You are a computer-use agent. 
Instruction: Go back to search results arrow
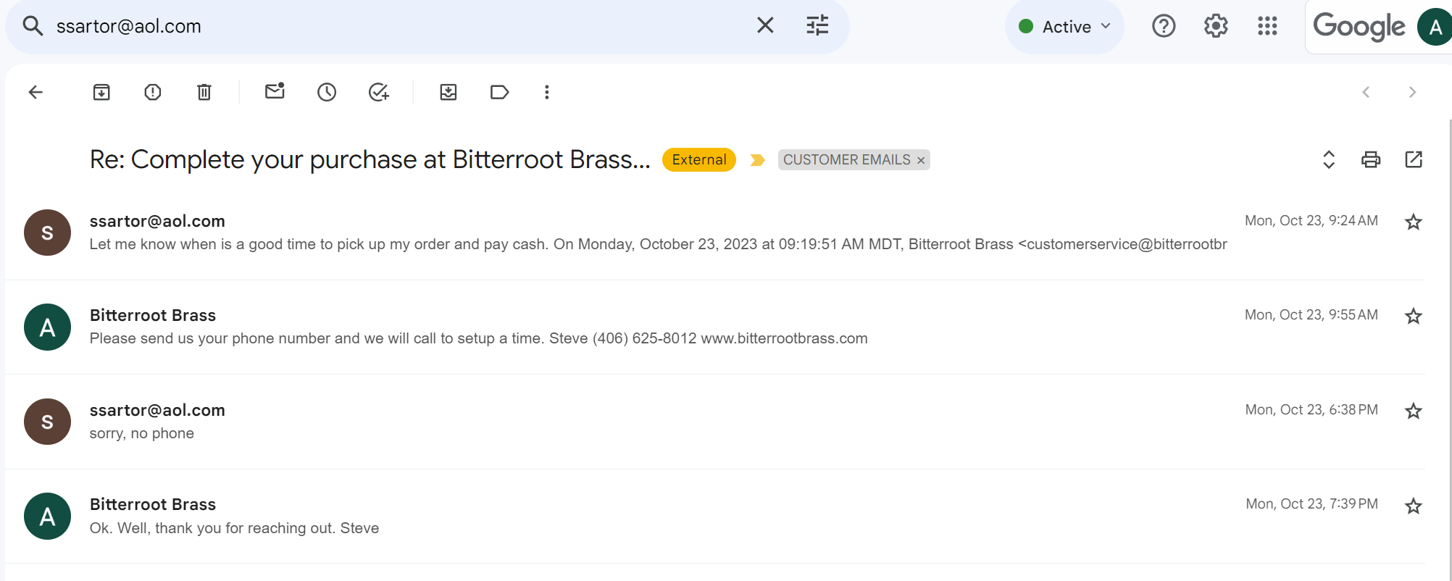[36, 92]
